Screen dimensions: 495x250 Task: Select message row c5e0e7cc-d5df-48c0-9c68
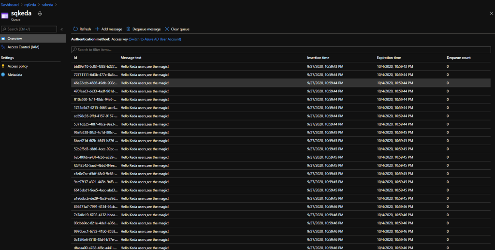pyautogui.click(x=281, y=174)
